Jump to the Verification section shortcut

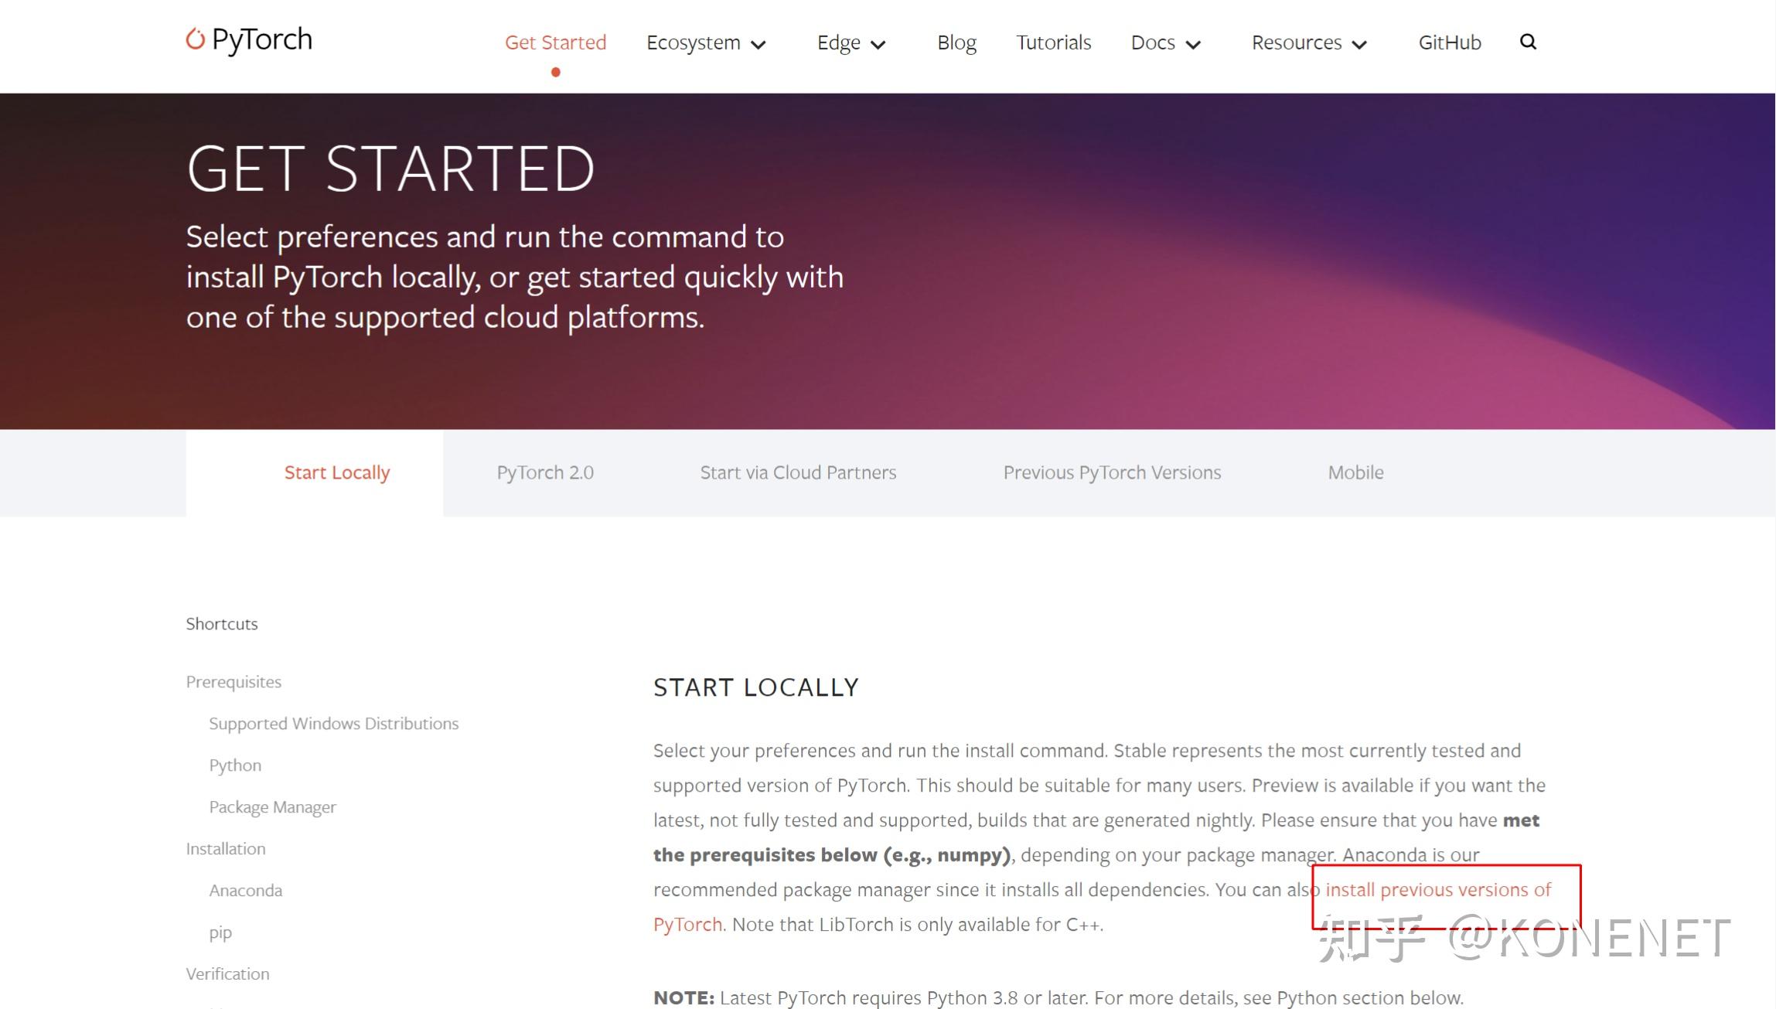pyautogui.click(x=227, y=974)
